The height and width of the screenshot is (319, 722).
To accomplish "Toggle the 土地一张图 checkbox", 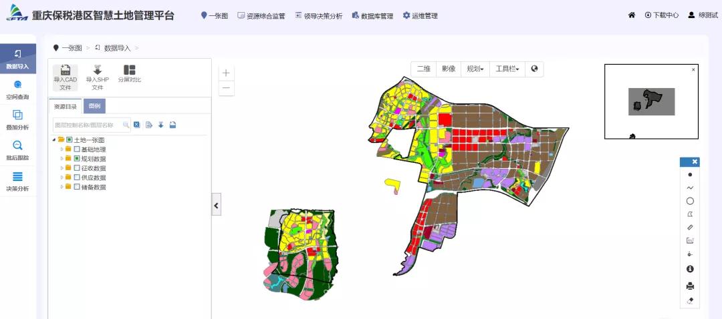I will [x=69, y=139].
